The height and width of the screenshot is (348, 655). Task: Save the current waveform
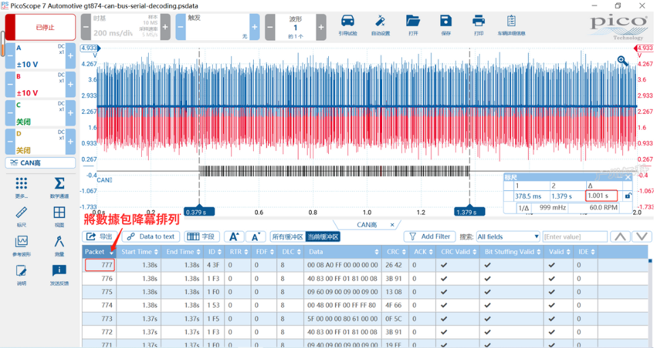click(x=446, y=25)
